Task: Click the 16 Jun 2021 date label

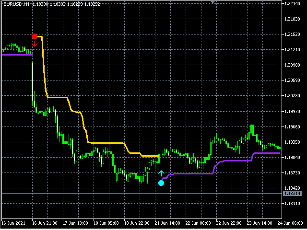Action: click(x=13, y=223)
